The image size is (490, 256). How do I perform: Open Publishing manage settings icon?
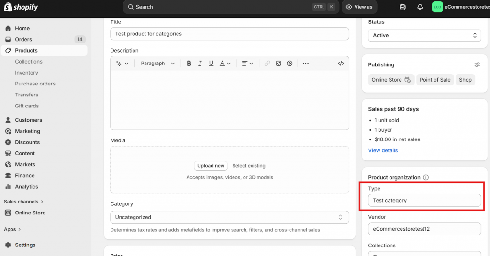click(x=477, y=65)
